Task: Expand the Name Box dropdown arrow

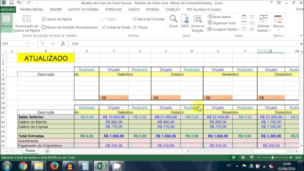Action: (27, 44)
